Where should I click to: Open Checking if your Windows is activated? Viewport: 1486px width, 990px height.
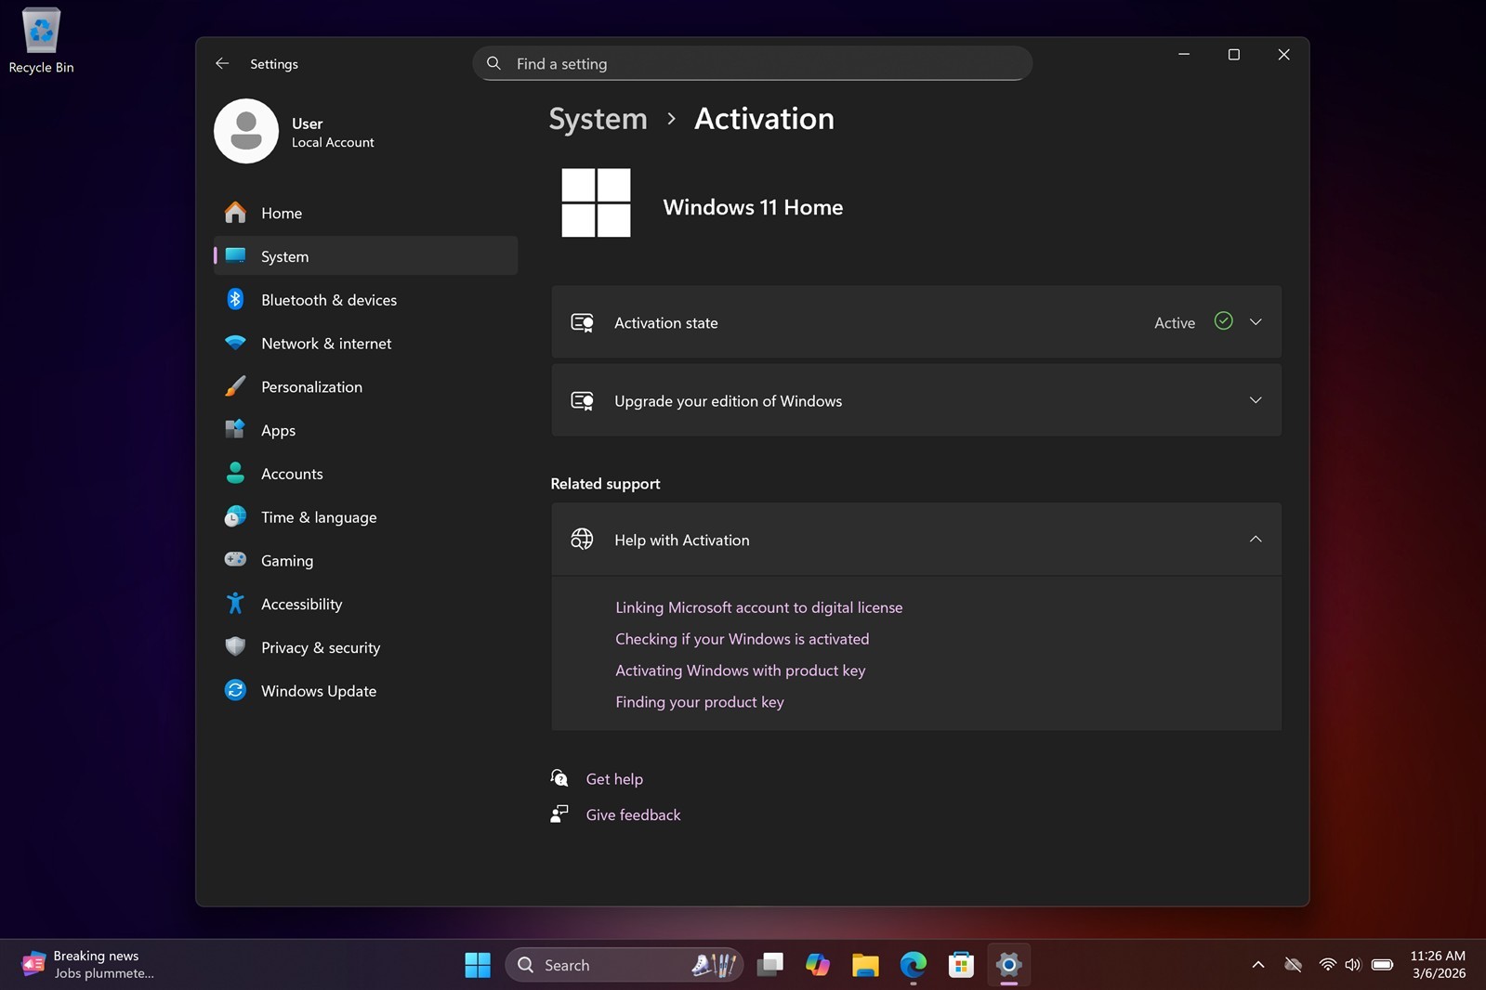coord(742,639)
